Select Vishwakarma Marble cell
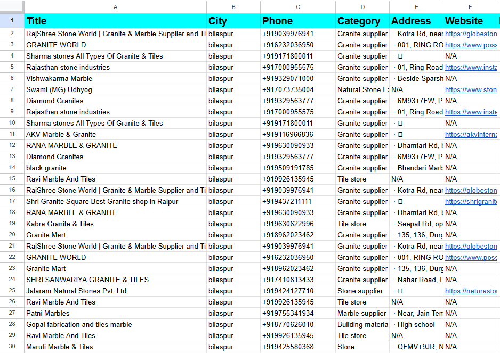This screenshot has height=353, width=500. [116, 78]
